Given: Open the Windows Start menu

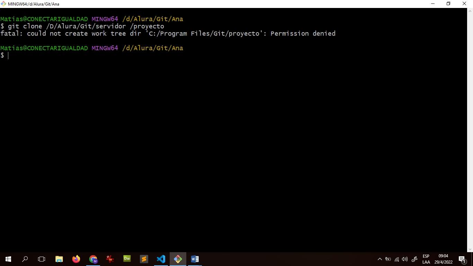Looking at the screenshot, I should pos(8,259).
